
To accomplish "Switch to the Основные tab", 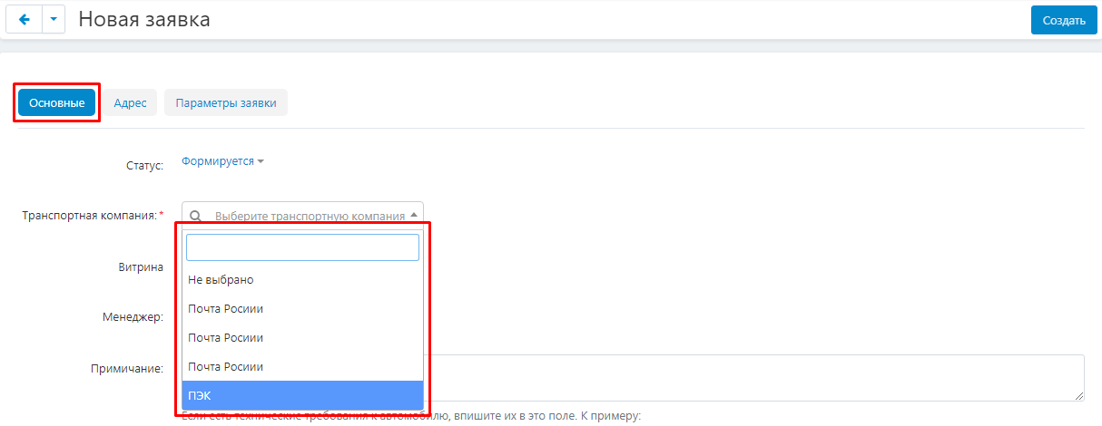I will [56, 103].
